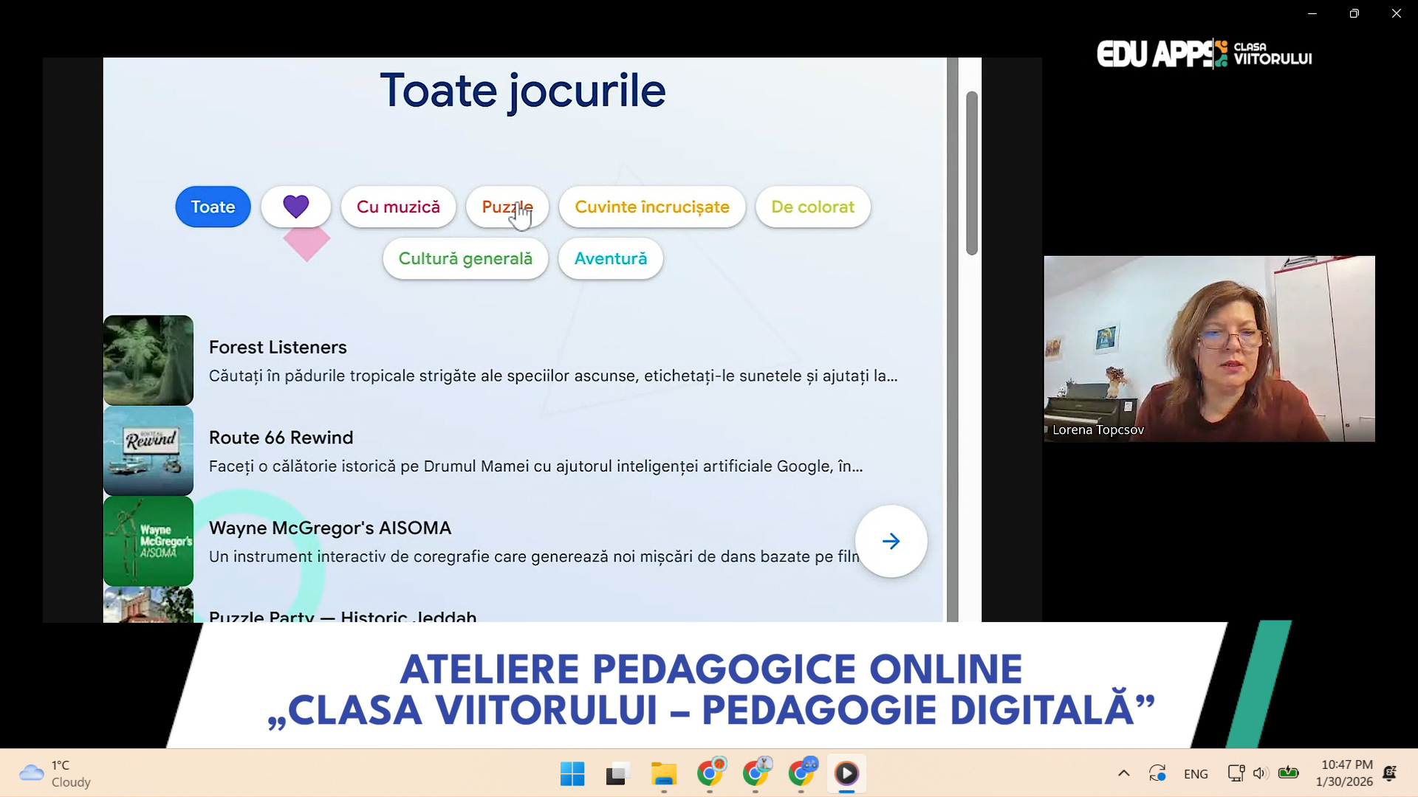The height and width of the screenshot is (797, 1418).
Task: Select the purple heart favorites filter
Action: pyautogui.click(x=295, y=207)
